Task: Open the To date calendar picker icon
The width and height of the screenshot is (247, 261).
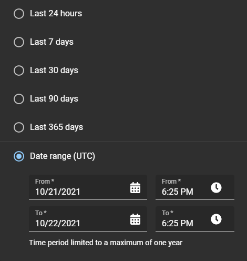Action: point(135,219)
